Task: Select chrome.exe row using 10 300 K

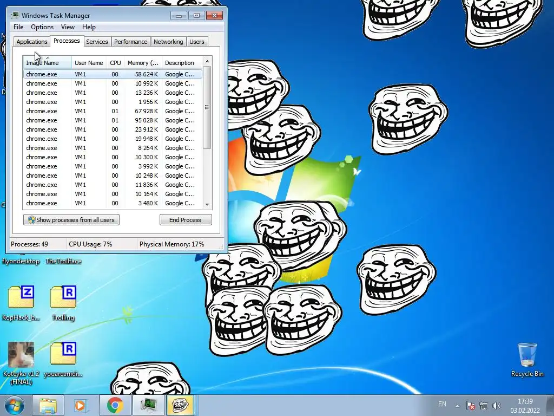Action: pos(113,157)
